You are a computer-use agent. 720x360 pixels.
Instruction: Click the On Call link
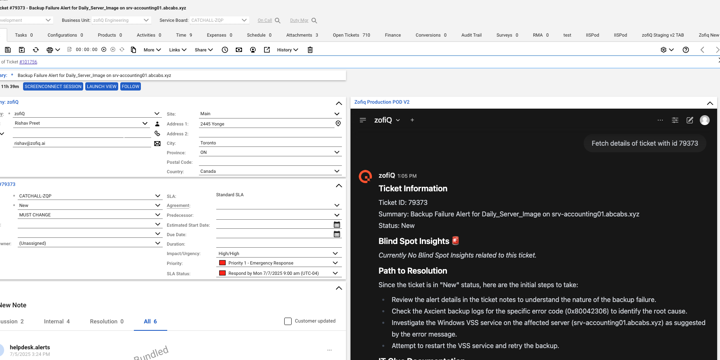(265, 21)
